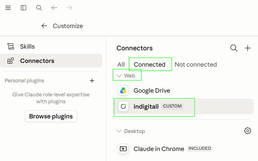Click the indigitall logo icon
This screenshot has height=161, width=258.
click(x=123, y=106)
